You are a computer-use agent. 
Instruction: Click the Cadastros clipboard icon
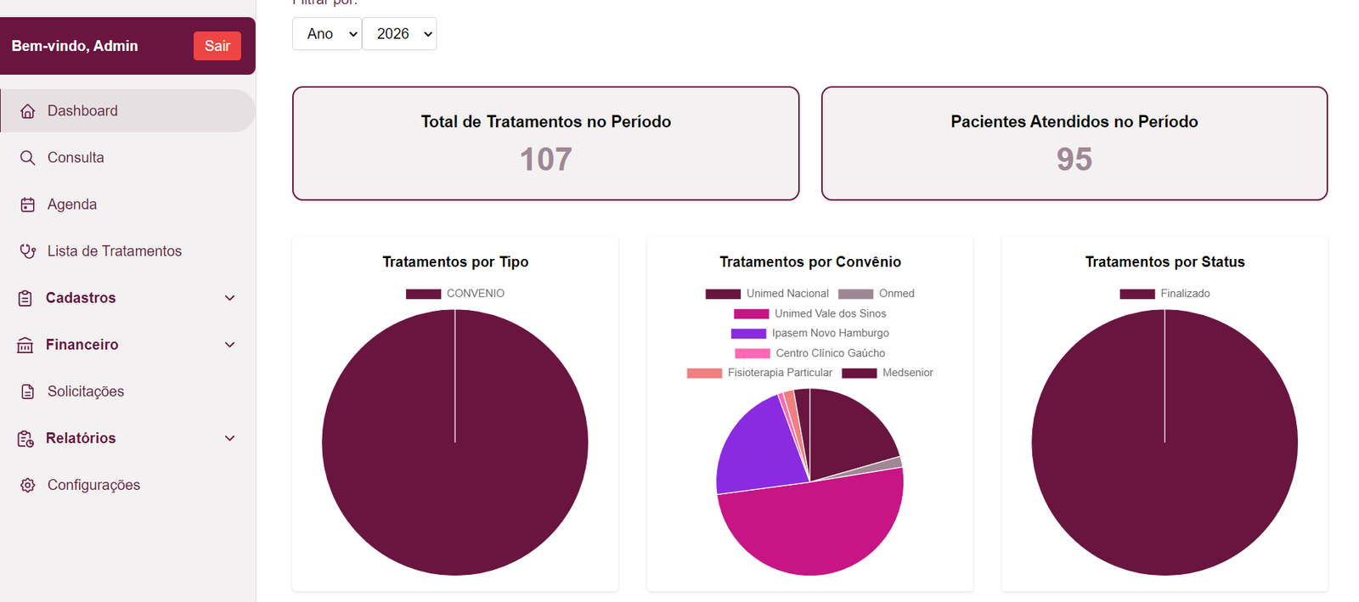click(x=25, y=298)
